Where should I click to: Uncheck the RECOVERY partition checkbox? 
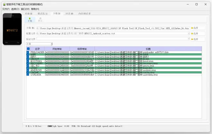point(28,63)
